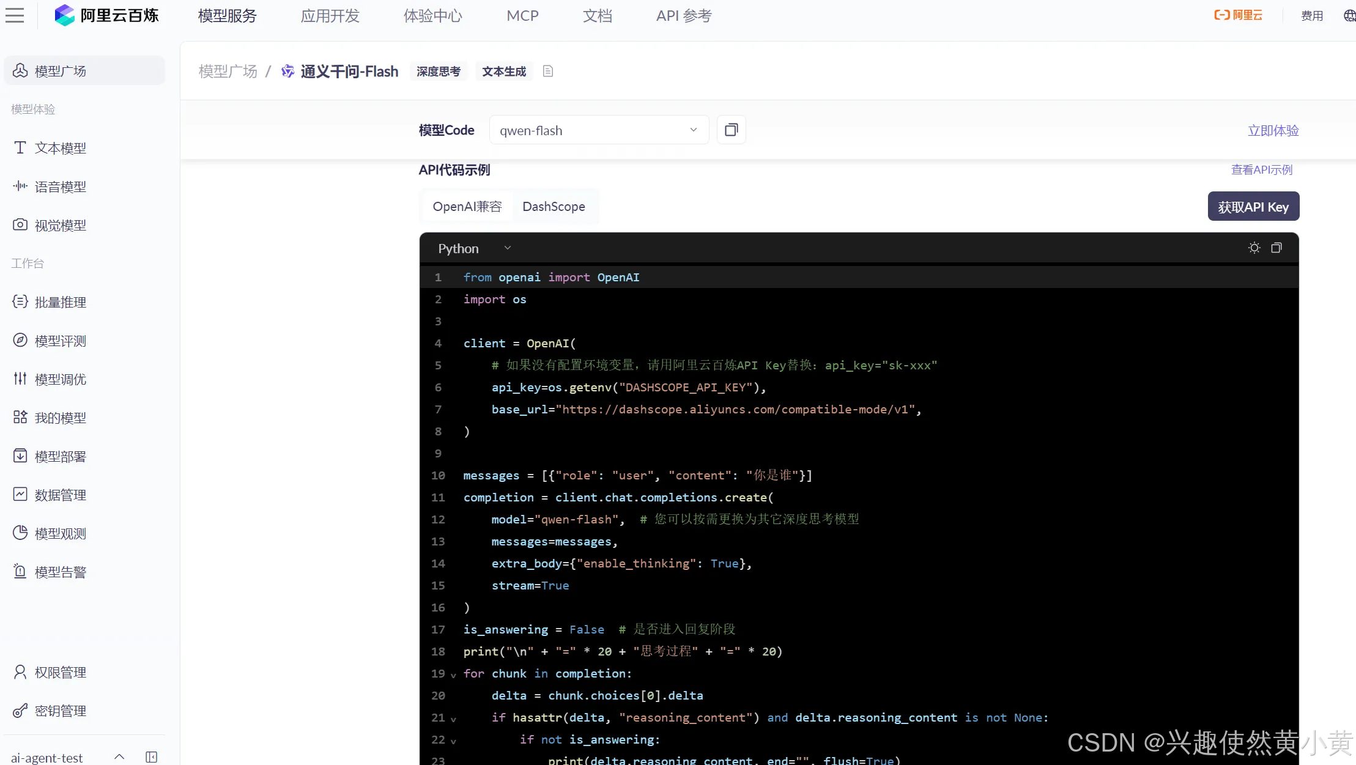
Task: Open 文本模型 in sidebar
Action: tap(84, 148)
